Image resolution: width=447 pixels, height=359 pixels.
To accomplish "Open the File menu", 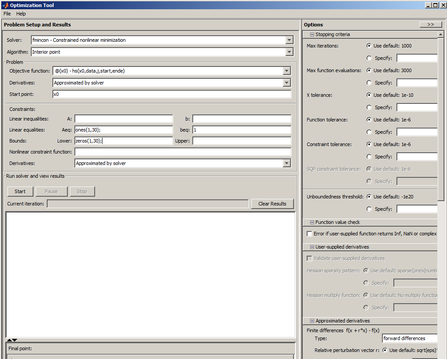I will (x=7, y=14).
